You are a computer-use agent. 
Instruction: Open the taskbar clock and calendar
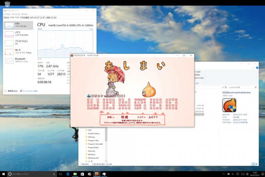pos(255,174)
